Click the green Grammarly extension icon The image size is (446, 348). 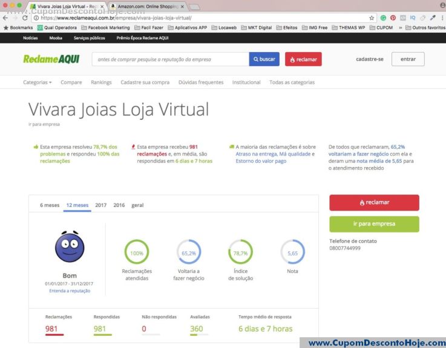383,18
